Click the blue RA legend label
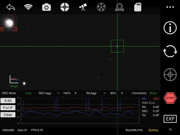The height and width of the screenshot is (135, 180). click(x=144, y=99)
